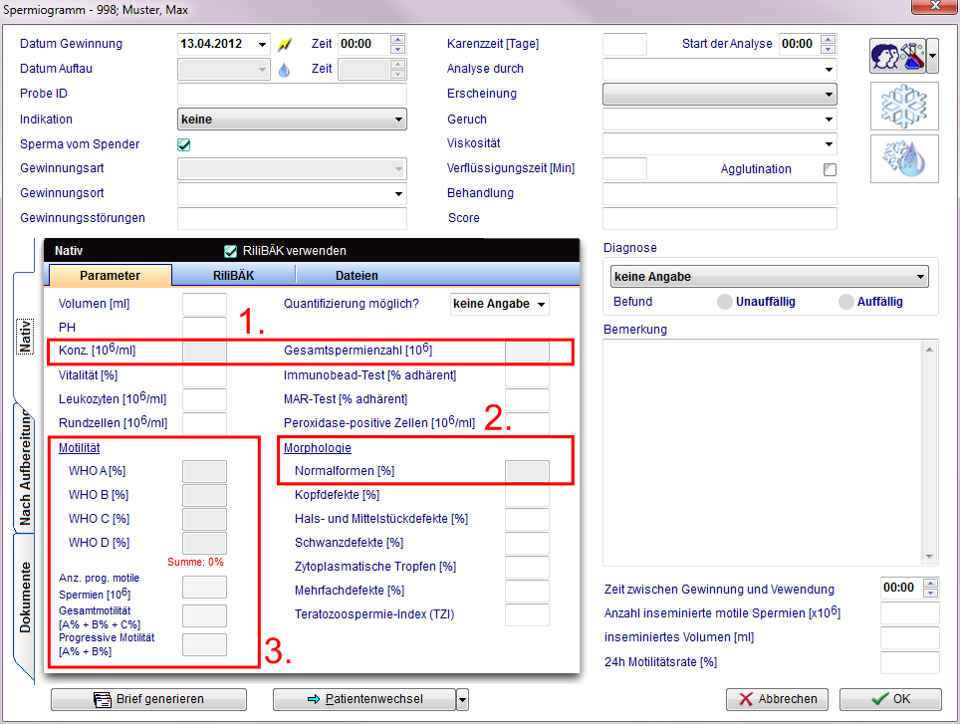This screenshot has height=724, width=960.
Task: Confirm with the OK button
Action: pyautogui.click(x=890, y=699)
